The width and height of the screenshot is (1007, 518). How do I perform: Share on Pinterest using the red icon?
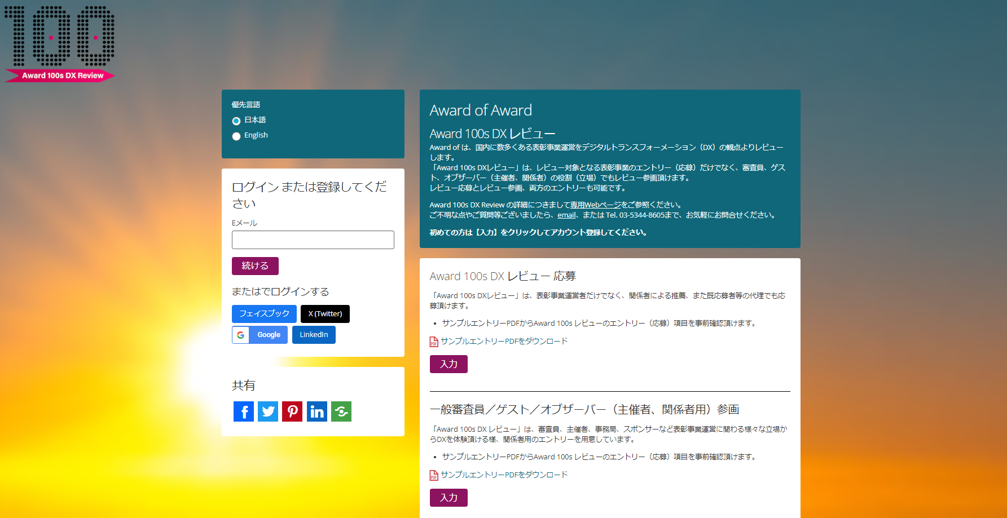(292, 411)
